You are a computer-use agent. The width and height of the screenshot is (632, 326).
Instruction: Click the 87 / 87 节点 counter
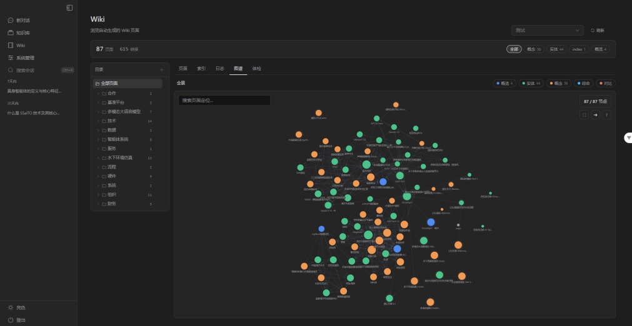click(595, 101)
